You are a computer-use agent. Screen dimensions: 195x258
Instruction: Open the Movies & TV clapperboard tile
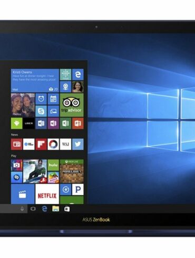pos(23,194)
